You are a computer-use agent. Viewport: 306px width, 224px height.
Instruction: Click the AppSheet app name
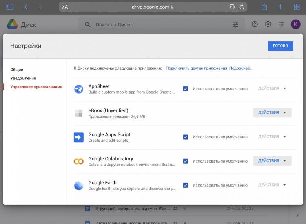point(99,86)
